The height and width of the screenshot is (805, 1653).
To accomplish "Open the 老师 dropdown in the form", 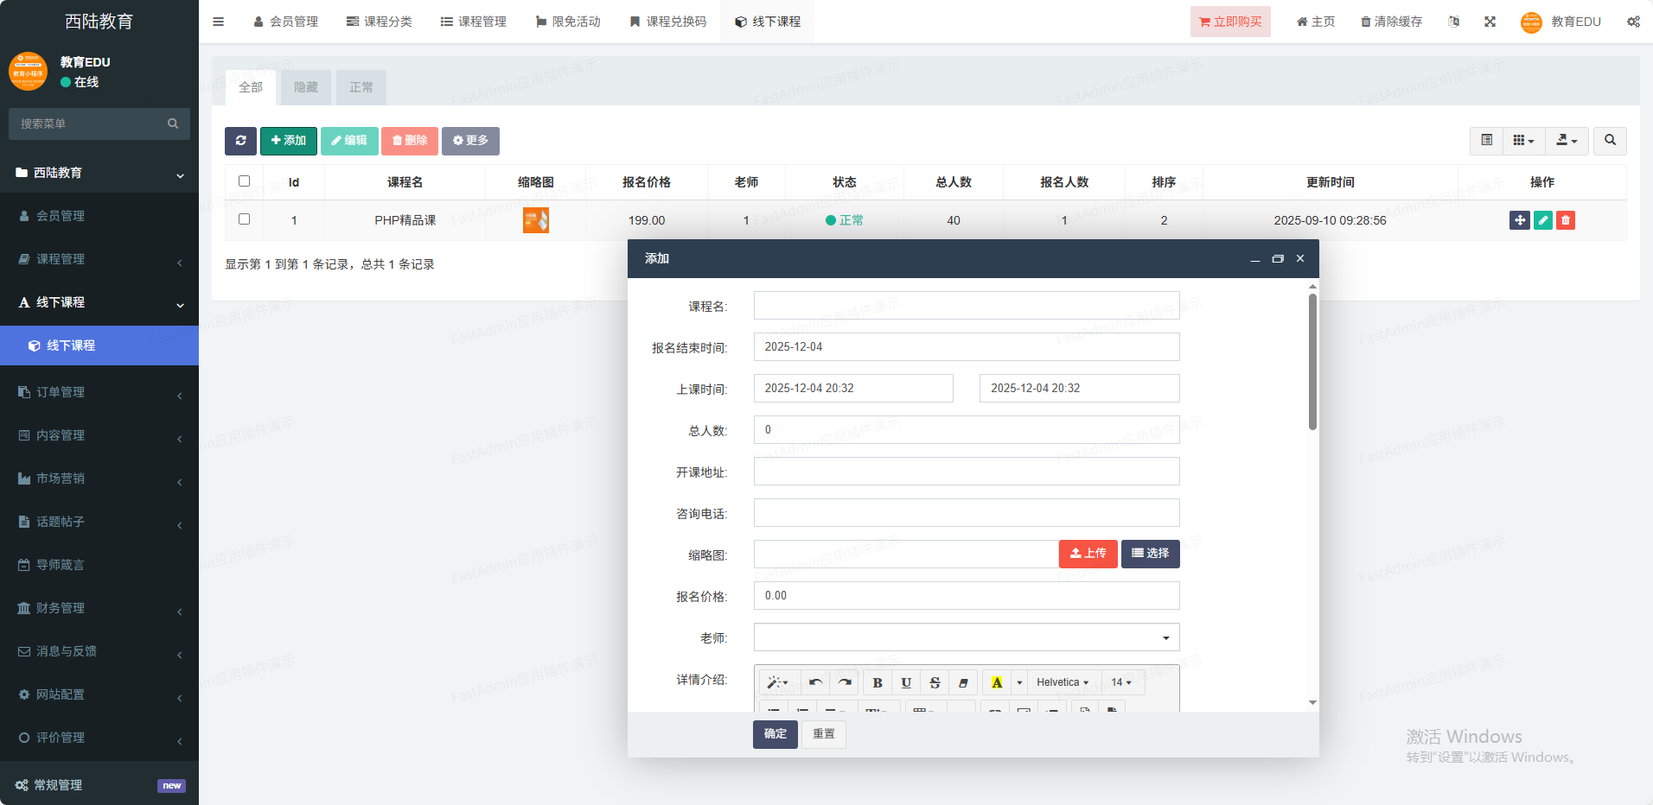I will pos(966,637).
